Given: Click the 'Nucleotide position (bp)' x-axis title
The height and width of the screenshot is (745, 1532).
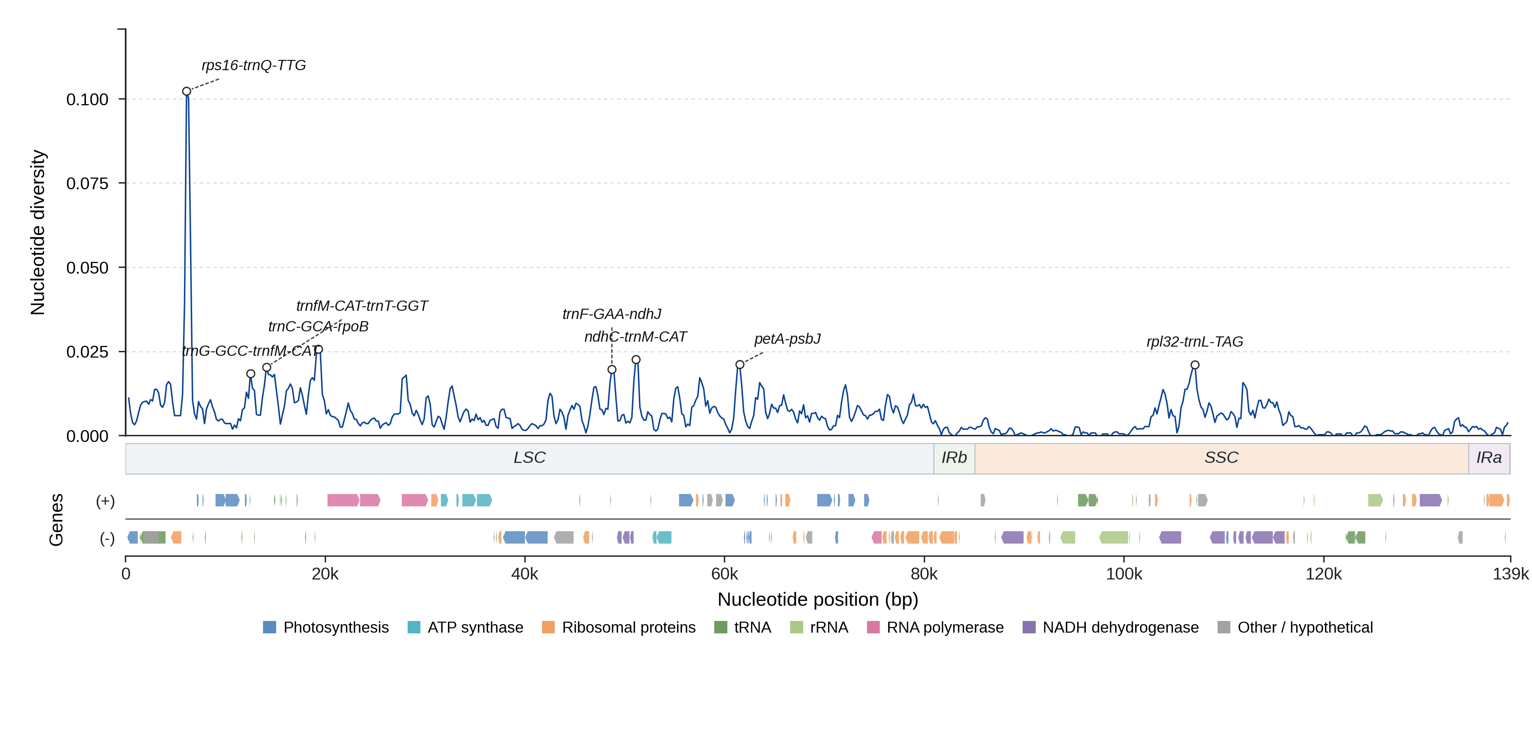Looking at the screenshot, I should point(818,599).
